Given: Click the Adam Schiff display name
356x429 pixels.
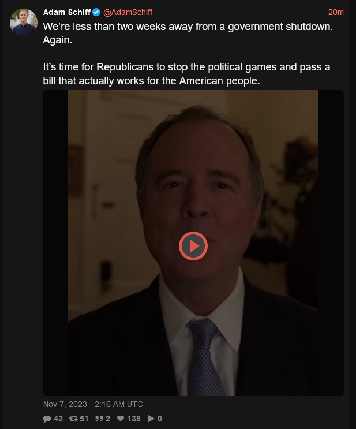Looking at the screenshot, I should (x=67, y=12).
